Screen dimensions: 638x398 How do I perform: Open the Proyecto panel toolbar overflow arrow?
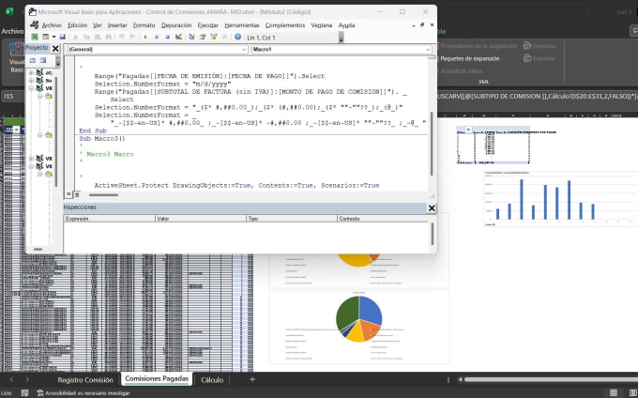[x=58, y=61]
